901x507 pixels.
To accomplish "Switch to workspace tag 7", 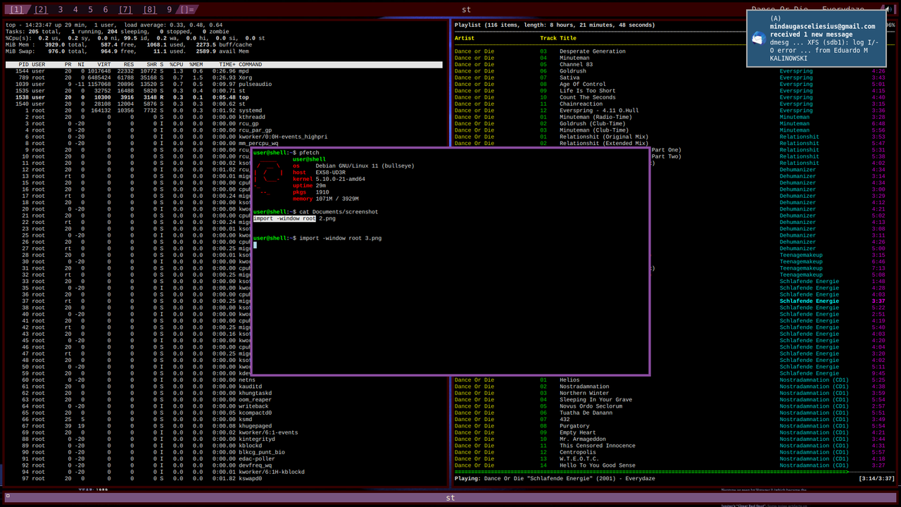I will [125, 10].
